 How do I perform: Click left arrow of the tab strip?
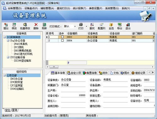(149, 72)
